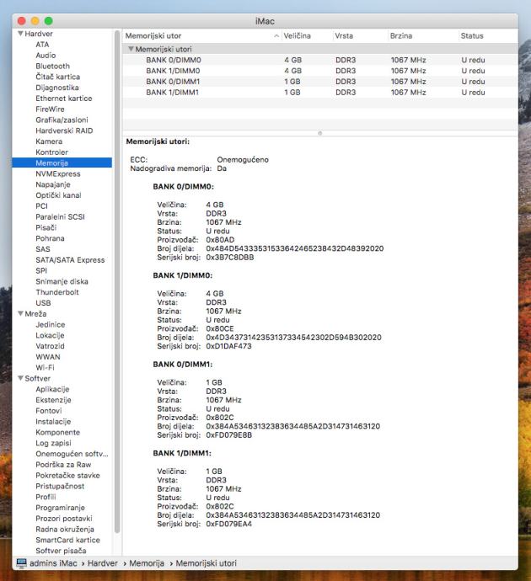Select Ethernet kartice in sidebar
531x581 pixels.
pos(64,99)
